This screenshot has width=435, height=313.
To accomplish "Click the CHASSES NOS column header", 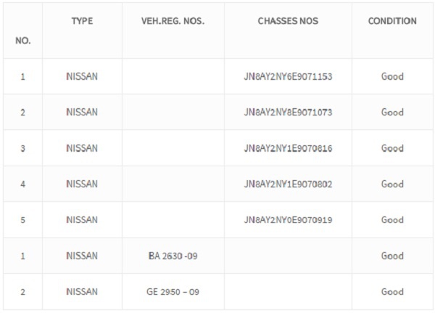I will pos(288,21).
